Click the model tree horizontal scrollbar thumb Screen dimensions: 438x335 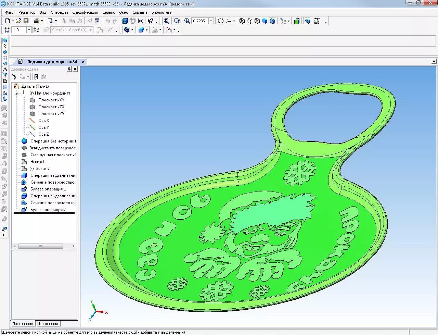40,246
